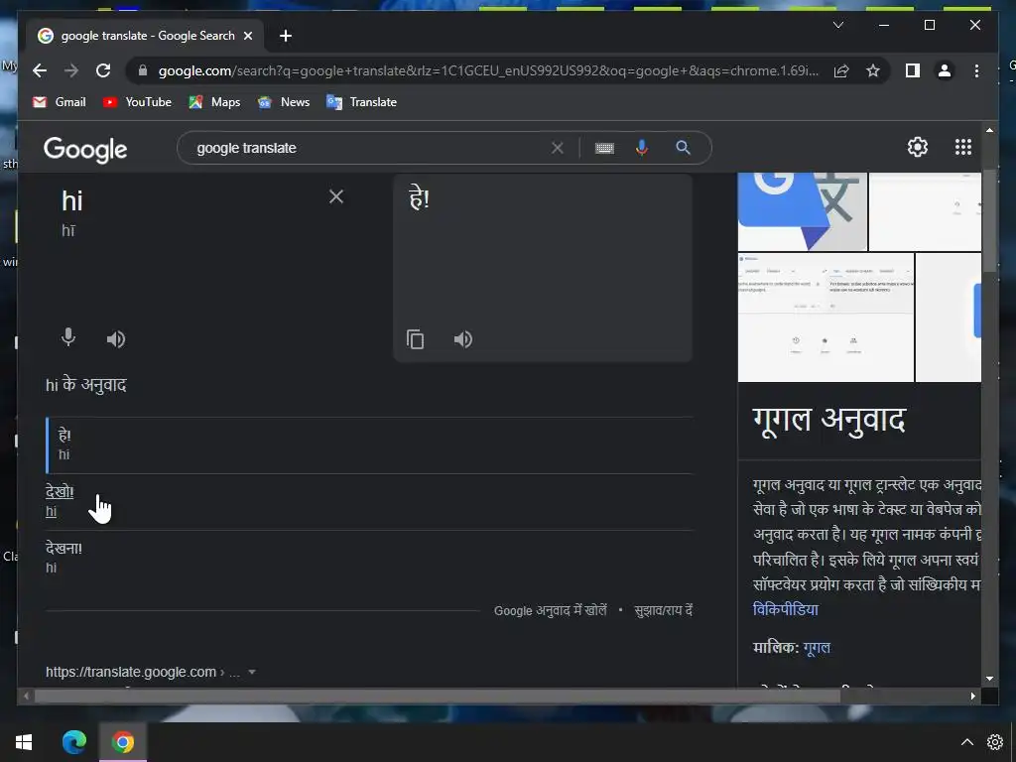
Task: Clear the search box text
Action: tap(558, 148)
